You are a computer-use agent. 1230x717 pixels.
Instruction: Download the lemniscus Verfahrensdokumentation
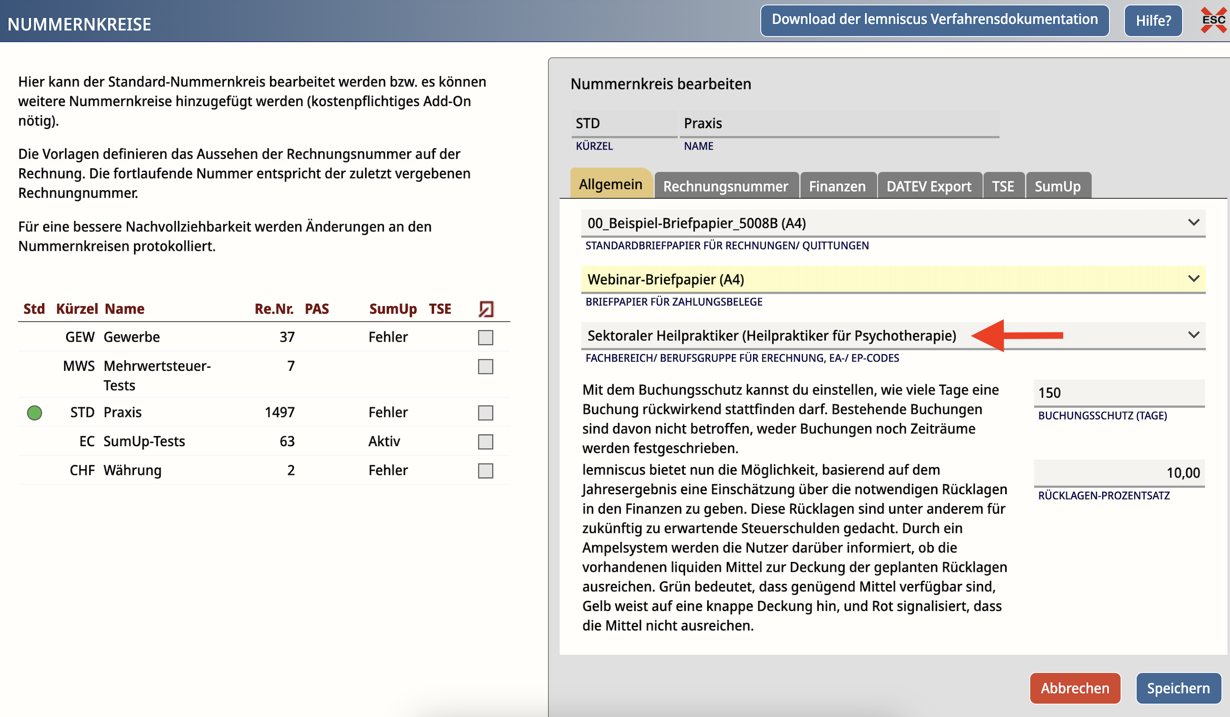pyautogui.click(x=934, y=20)
